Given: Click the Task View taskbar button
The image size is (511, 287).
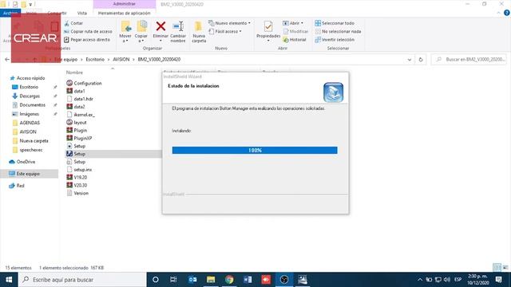Looking at the screenshot, I should click(173, 280).
